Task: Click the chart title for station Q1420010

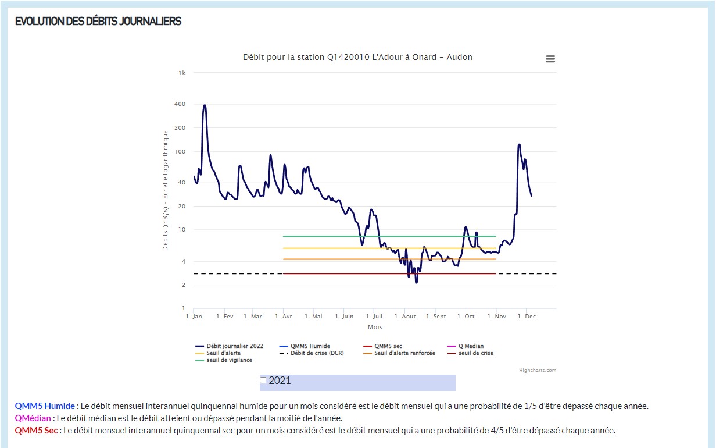Action: point(357,57)
